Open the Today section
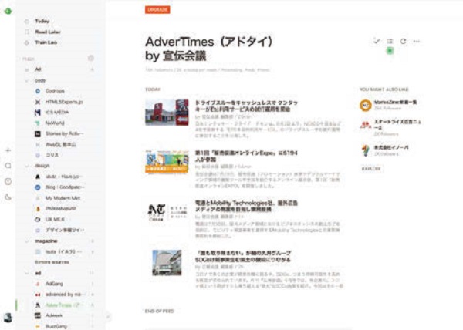463x330 pixels. point(42,21)
